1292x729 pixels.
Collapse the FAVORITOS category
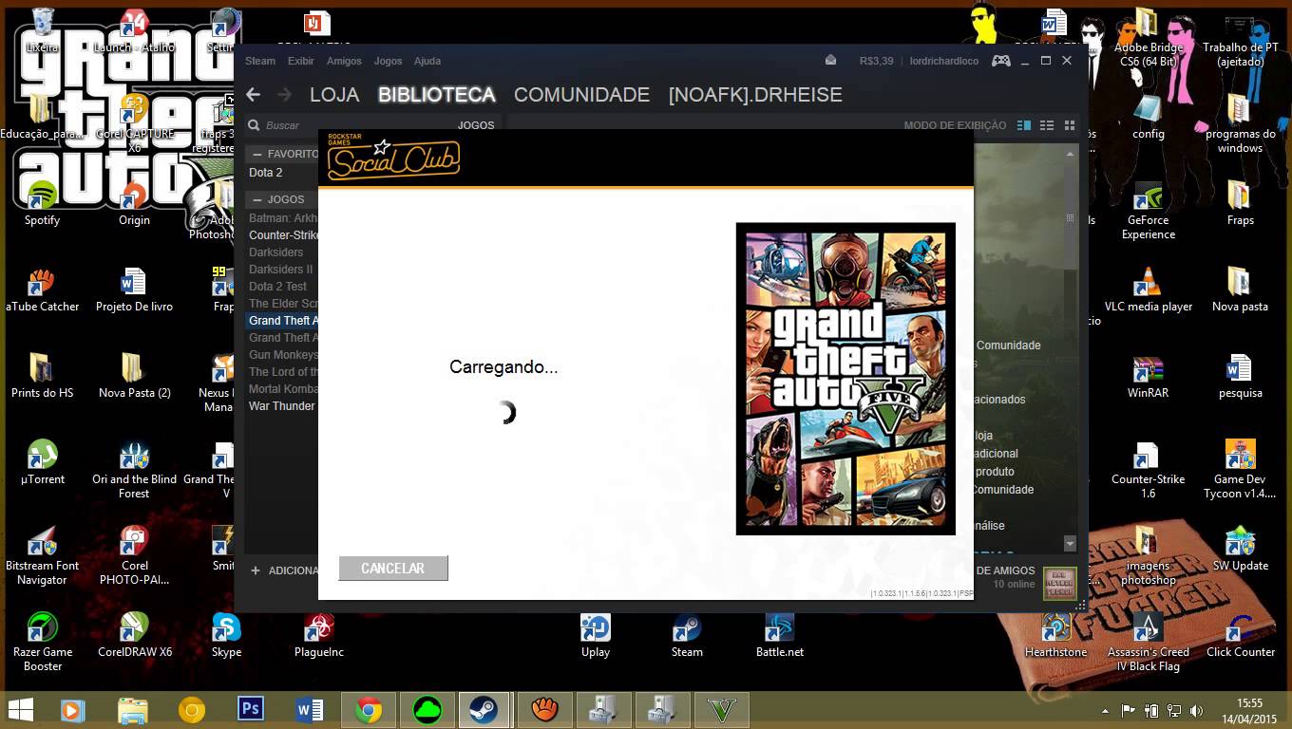click(257, 154)
